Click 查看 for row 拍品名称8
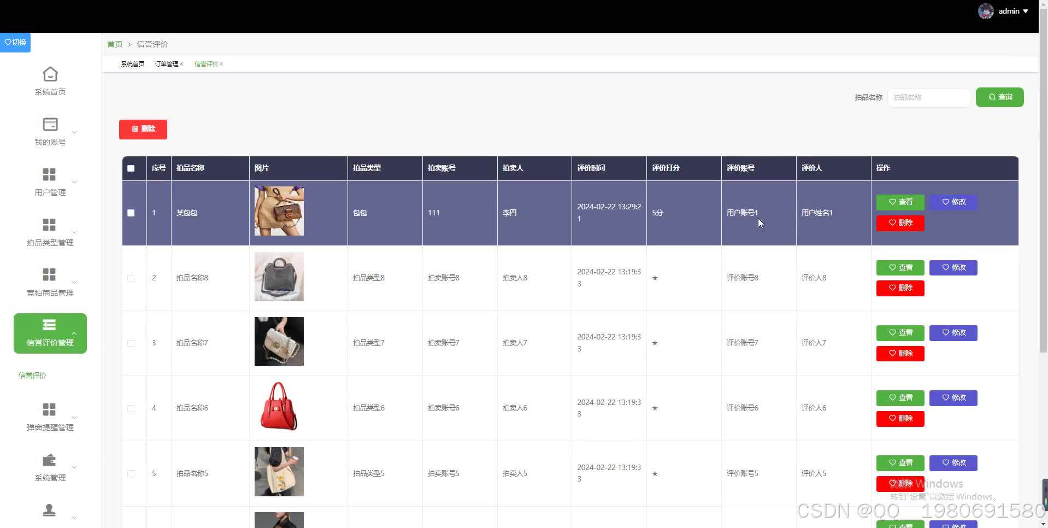This screenshot has height=528, width=1048. tap(900, 268)
